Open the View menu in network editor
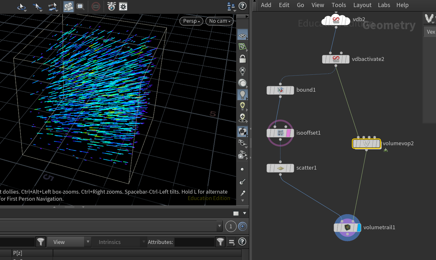This screenshot has height=260, width=436. 318,5
